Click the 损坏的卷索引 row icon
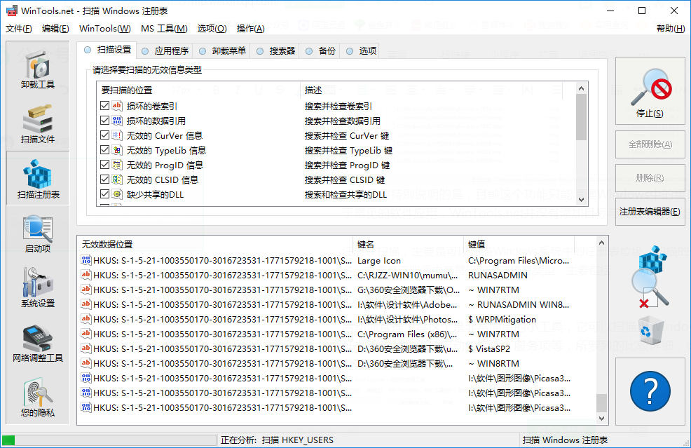This screenshot has height=448, width=691. [117, 106]
